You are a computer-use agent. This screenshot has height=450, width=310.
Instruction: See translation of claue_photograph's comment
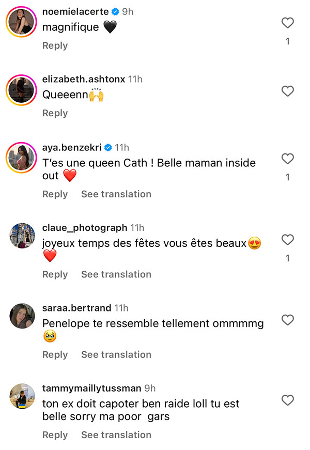pos(116,274)
